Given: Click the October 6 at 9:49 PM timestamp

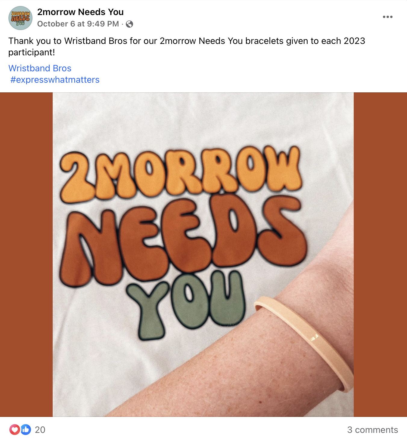Looking at the screenshot, I should 78,24.
